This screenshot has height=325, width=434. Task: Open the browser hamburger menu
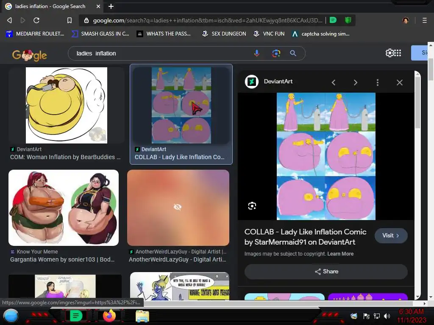click(424, 20)
